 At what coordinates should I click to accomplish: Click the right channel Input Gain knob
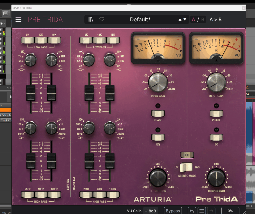[x=216, y=82]
